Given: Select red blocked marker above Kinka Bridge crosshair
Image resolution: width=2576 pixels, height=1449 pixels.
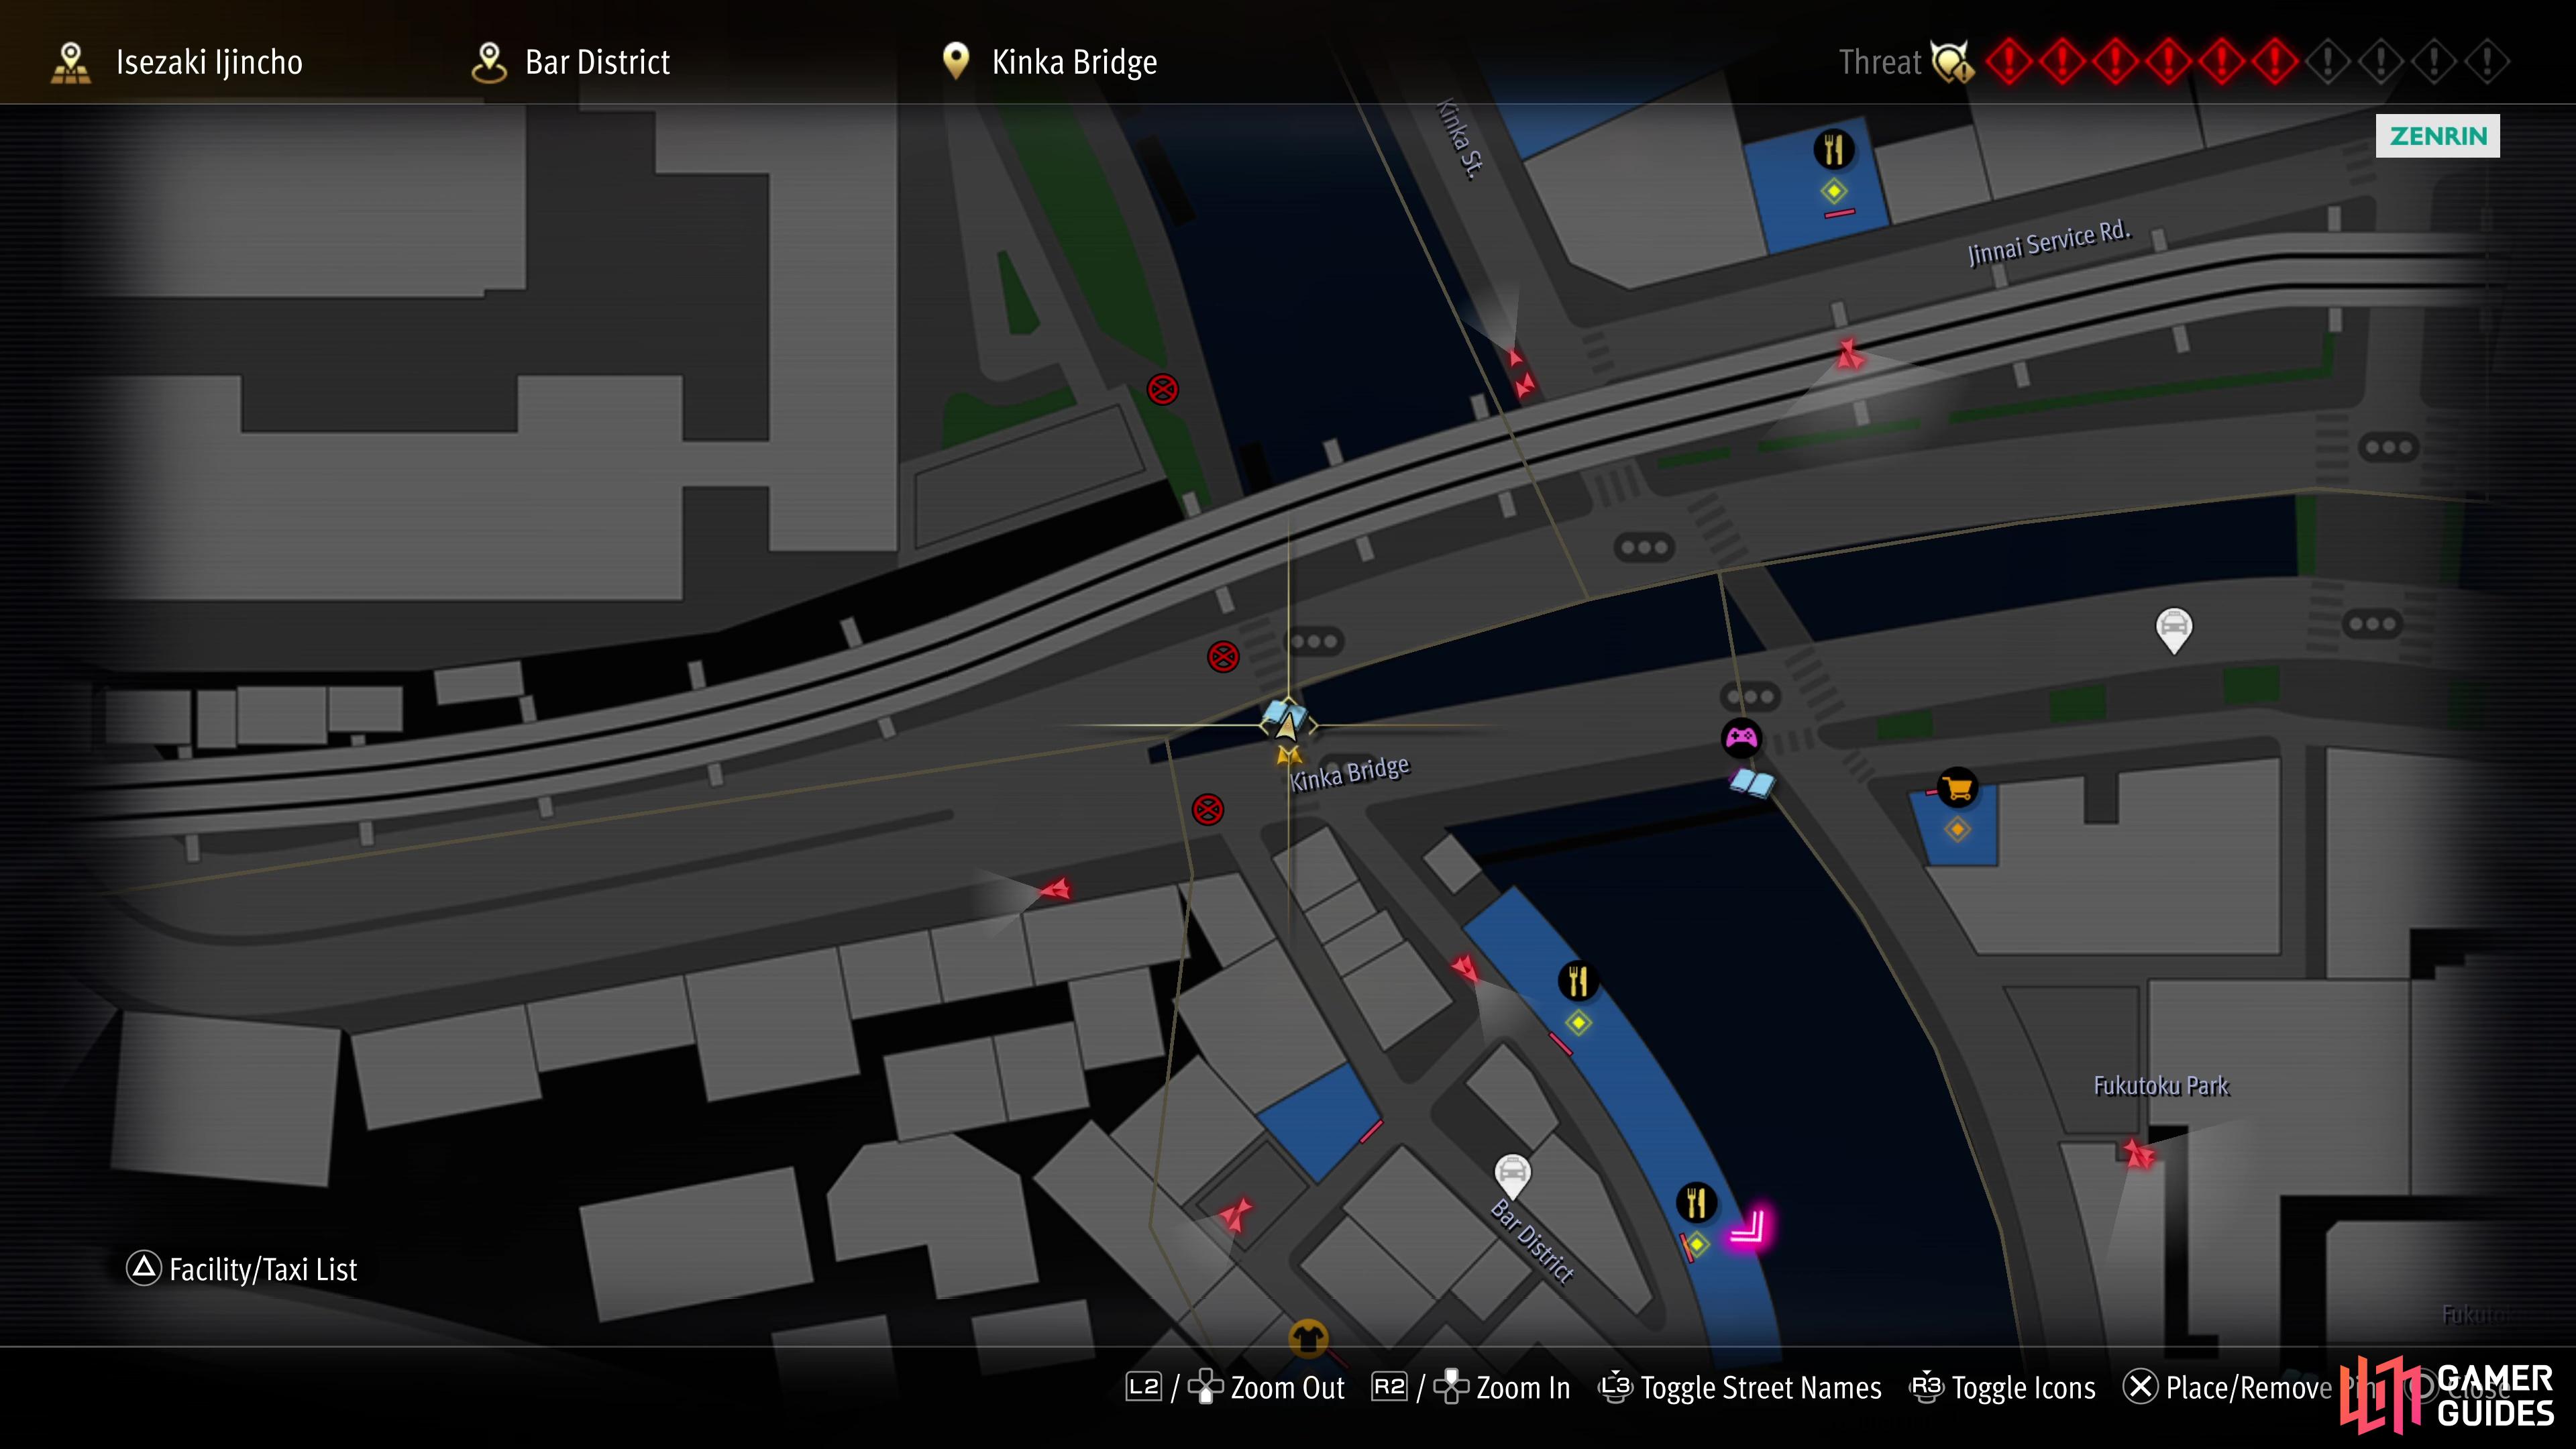Looking at the screenshot, I should (1223, 657).
